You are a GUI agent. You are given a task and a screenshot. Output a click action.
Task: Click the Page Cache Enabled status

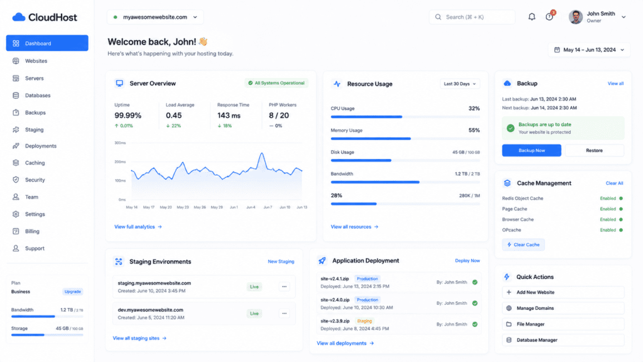(612, 209)
